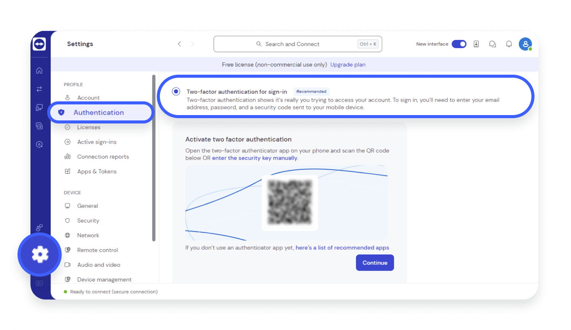Go forward with right chevron
The height and width of the screenshot is (330, 571).
coord(193,44)
